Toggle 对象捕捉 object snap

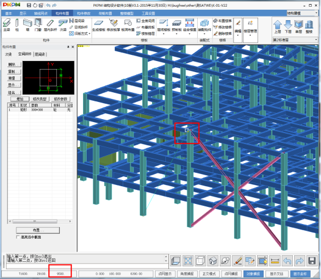click(x=253, y=274)
